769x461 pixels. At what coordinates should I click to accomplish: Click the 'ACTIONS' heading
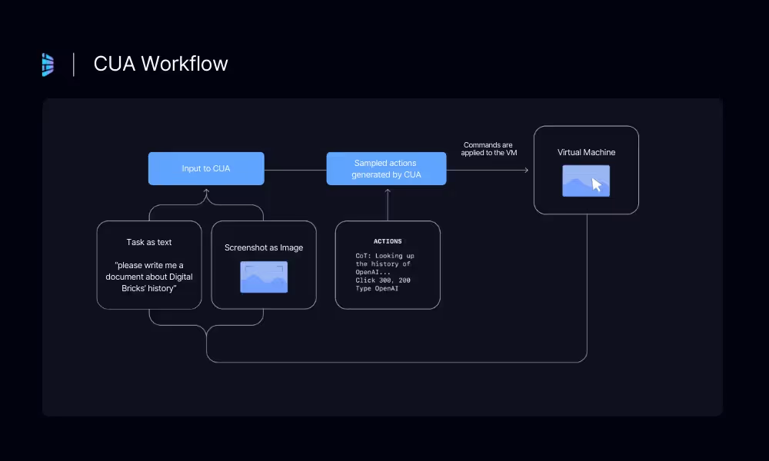(x=388, y=241)
